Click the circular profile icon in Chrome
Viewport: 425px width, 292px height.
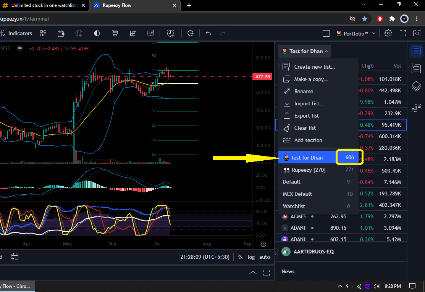tap(404, 19)
